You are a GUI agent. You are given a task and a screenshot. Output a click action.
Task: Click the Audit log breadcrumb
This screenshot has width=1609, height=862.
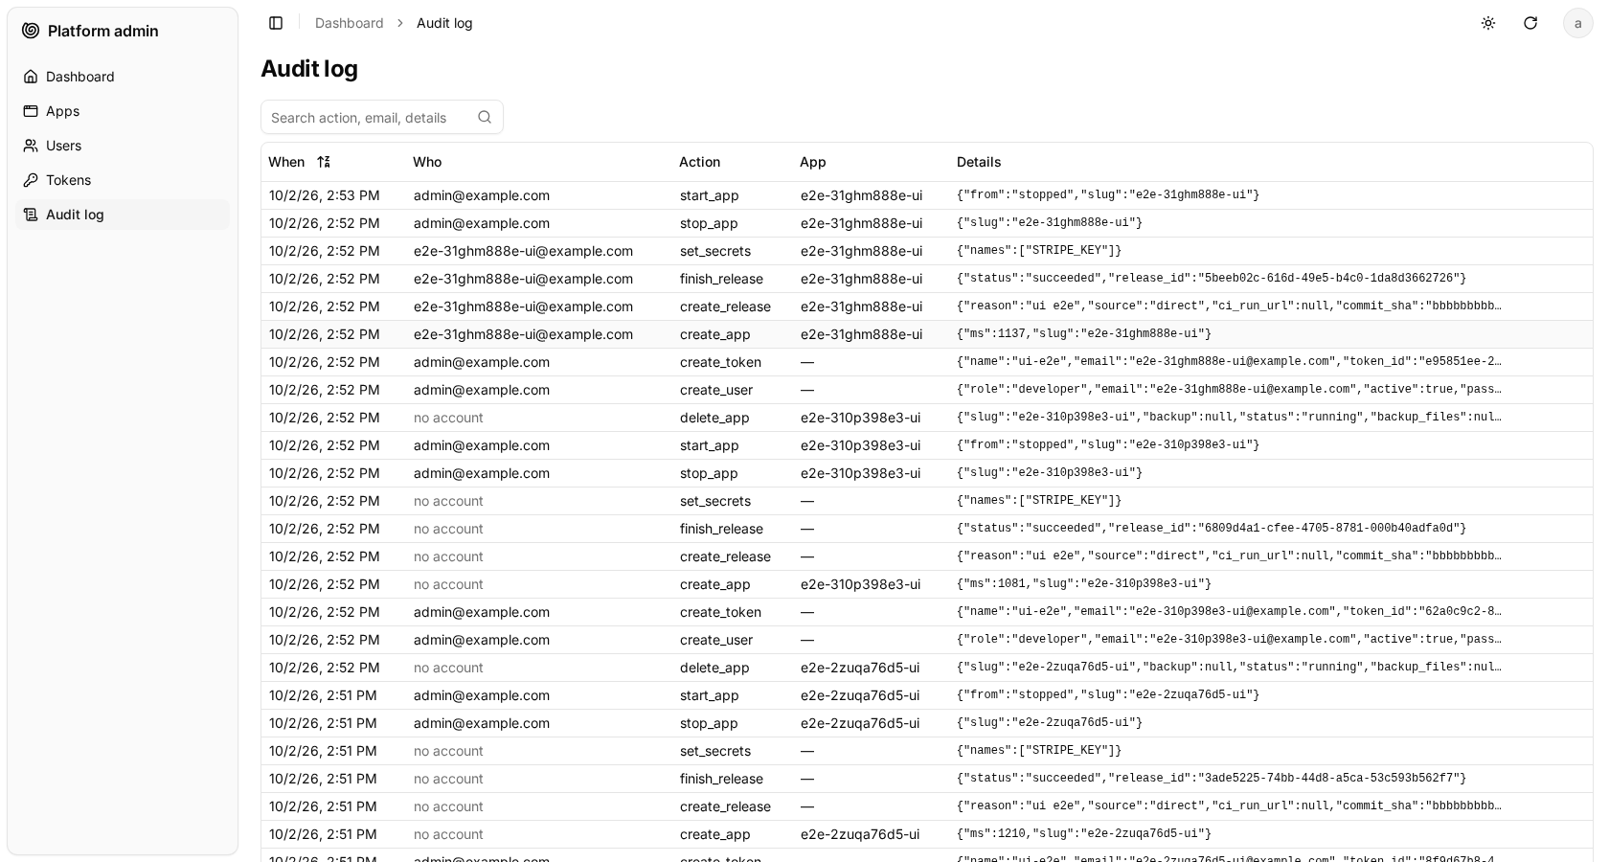tap(444, 23)
